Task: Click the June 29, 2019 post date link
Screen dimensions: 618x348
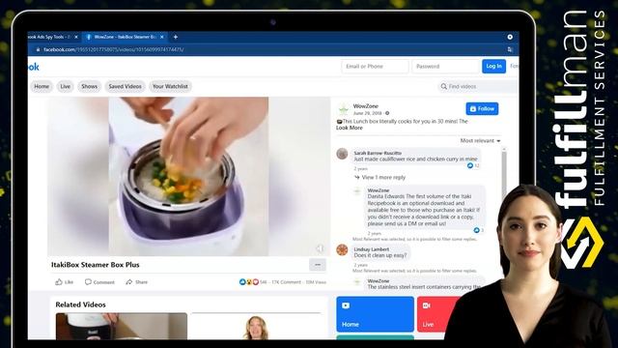Action: point(368,113)
